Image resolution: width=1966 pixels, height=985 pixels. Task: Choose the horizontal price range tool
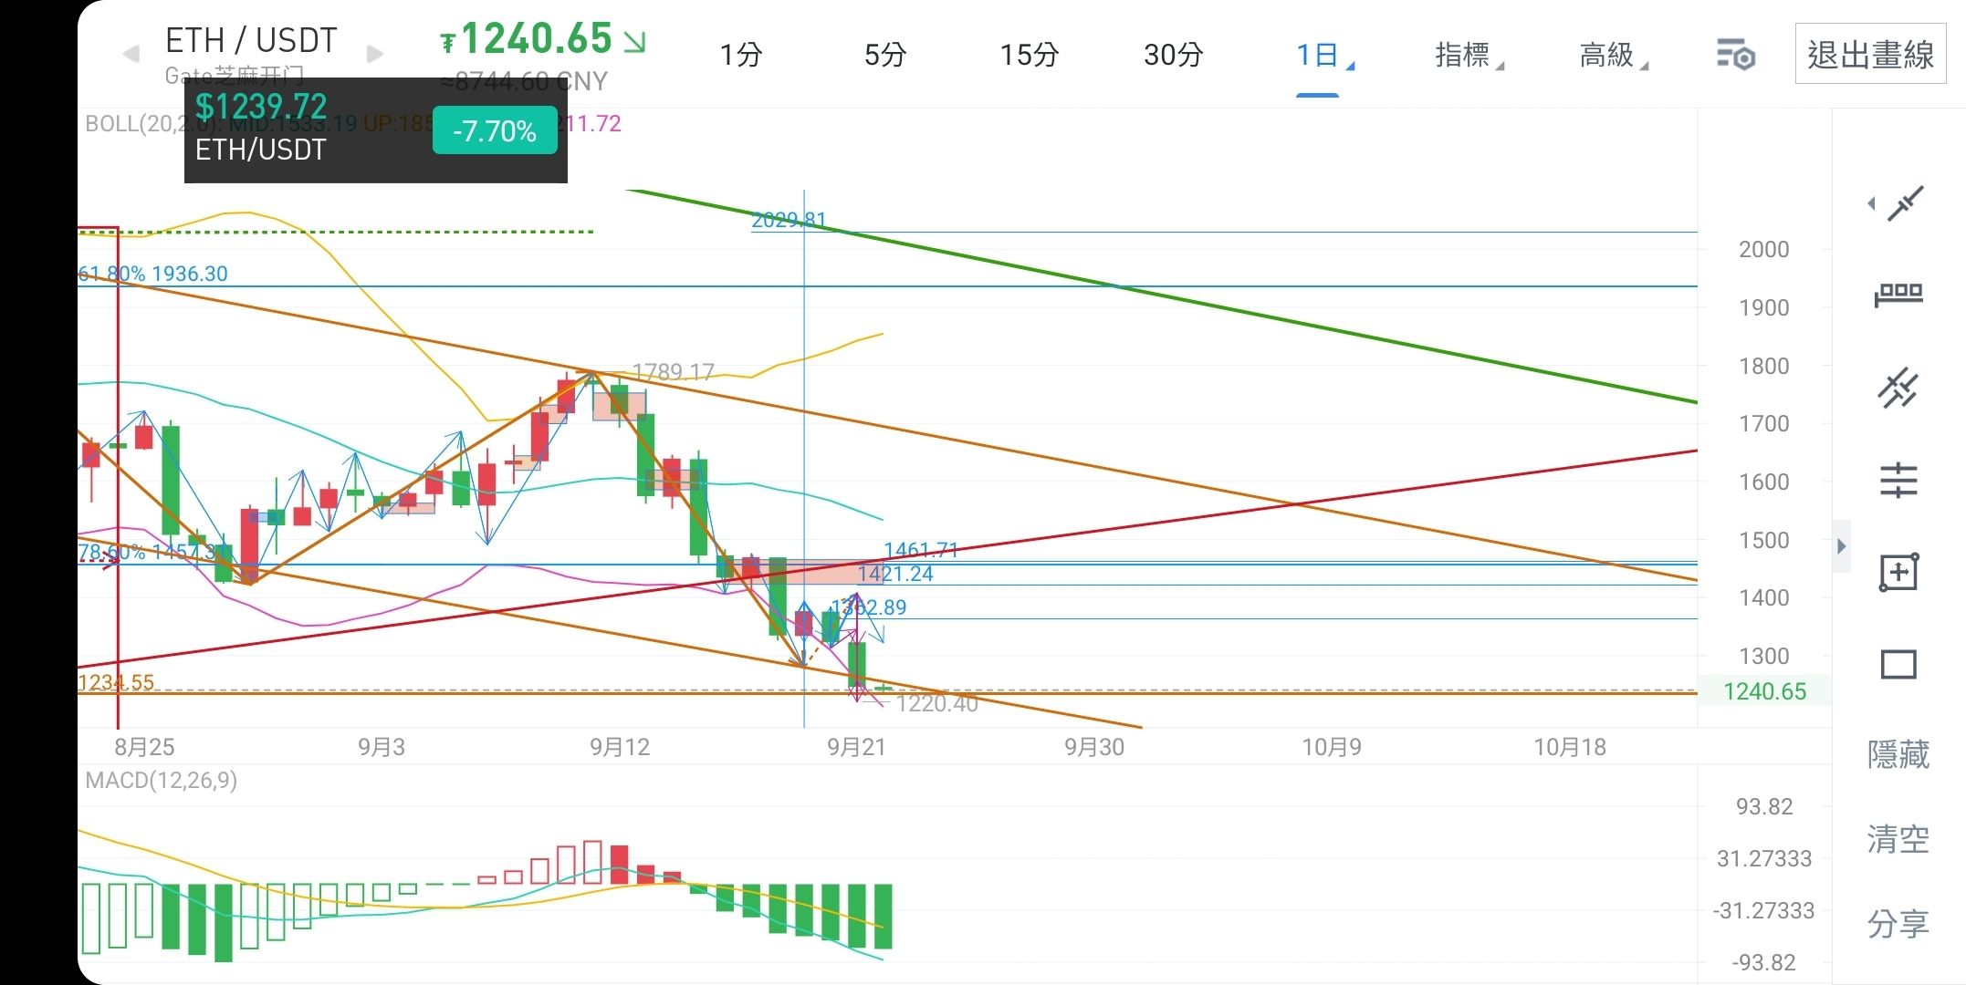(1898, 295)
